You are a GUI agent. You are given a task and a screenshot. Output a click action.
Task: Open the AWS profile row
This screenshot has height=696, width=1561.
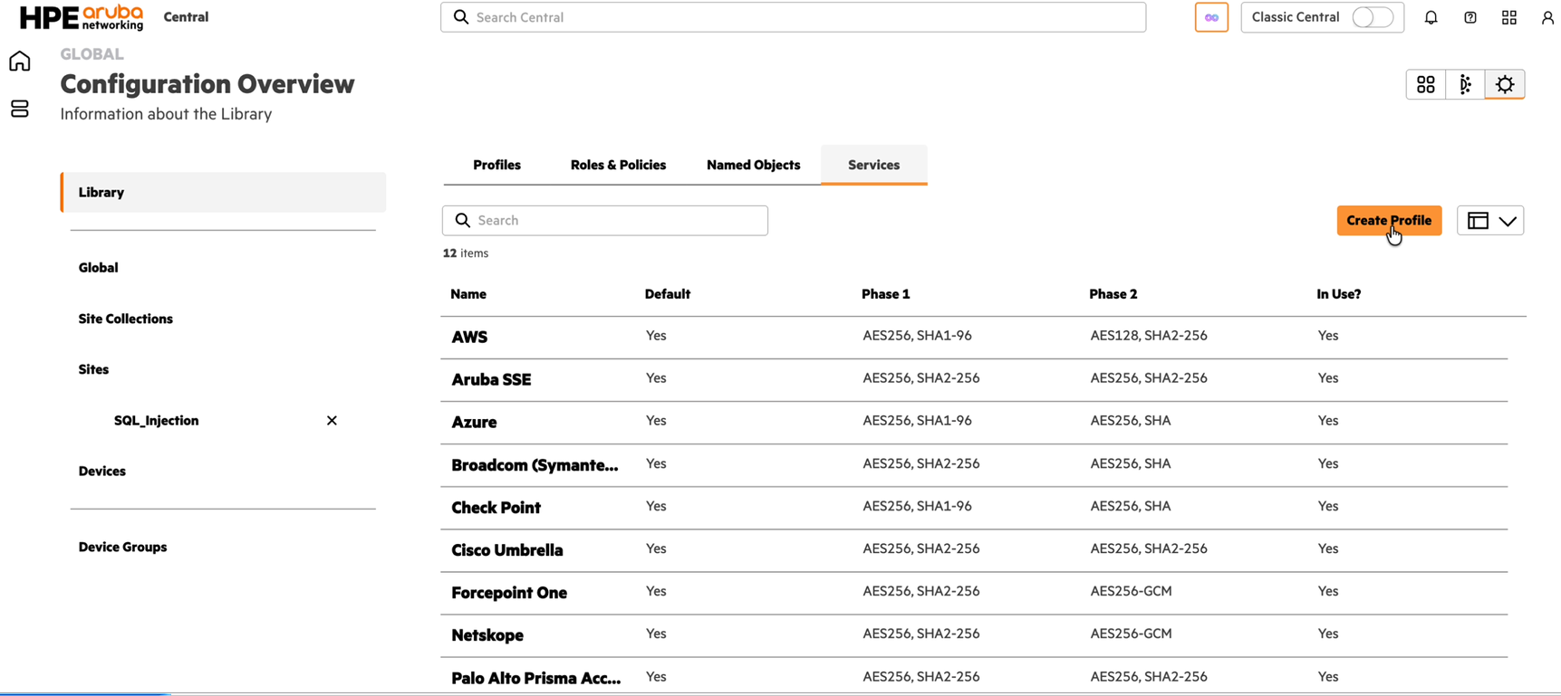[974, 338]
